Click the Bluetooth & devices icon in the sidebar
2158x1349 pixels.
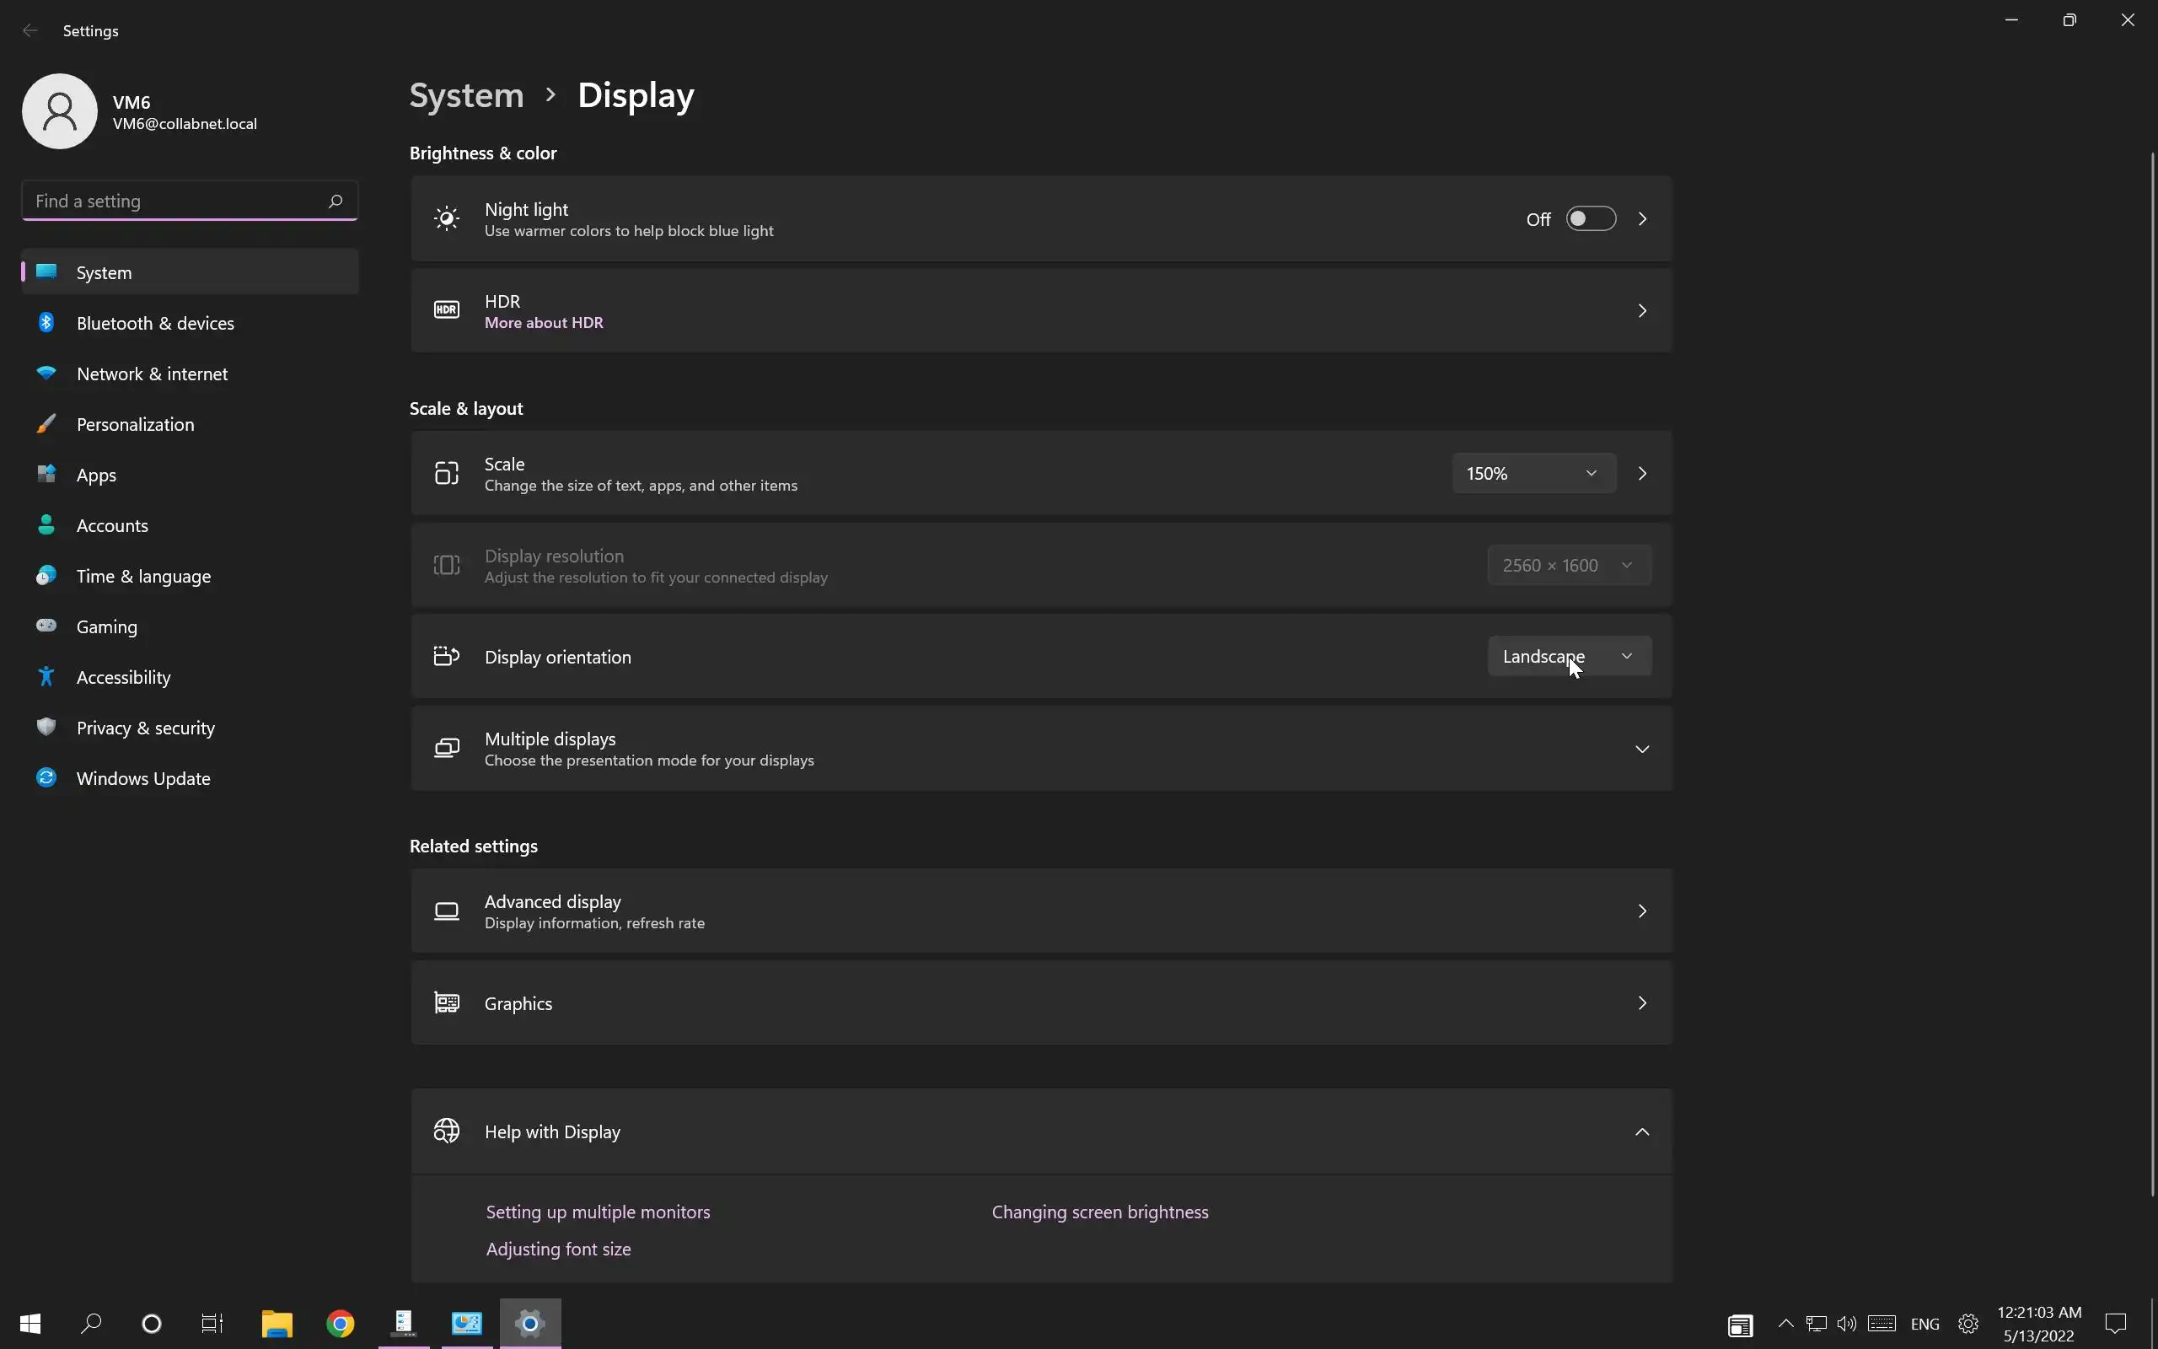tap(46, 323)
